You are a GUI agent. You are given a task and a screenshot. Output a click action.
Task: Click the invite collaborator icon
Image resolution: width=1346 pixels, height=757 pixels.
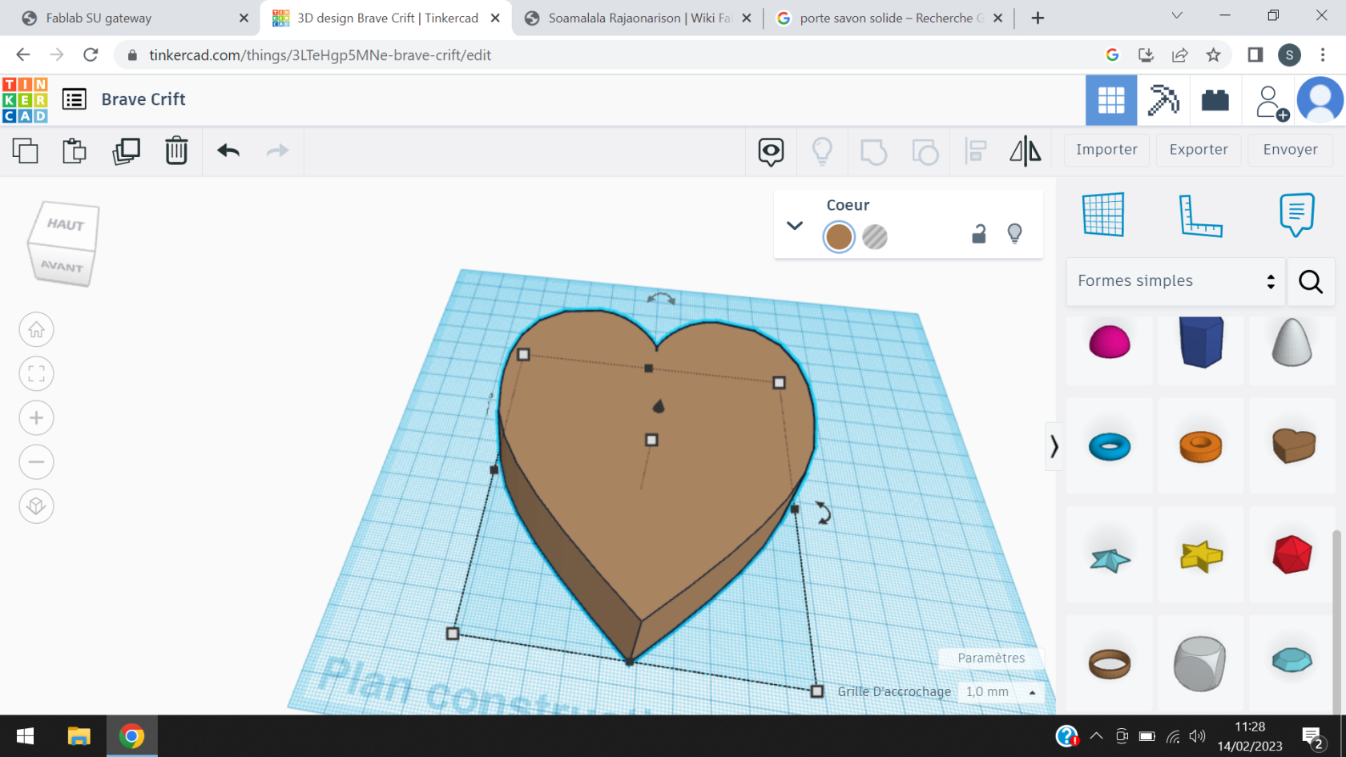click(x=1271, y=103)
